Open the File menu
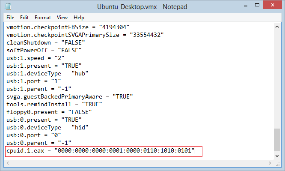Screen dimensions: 285x171 (10, 18)
